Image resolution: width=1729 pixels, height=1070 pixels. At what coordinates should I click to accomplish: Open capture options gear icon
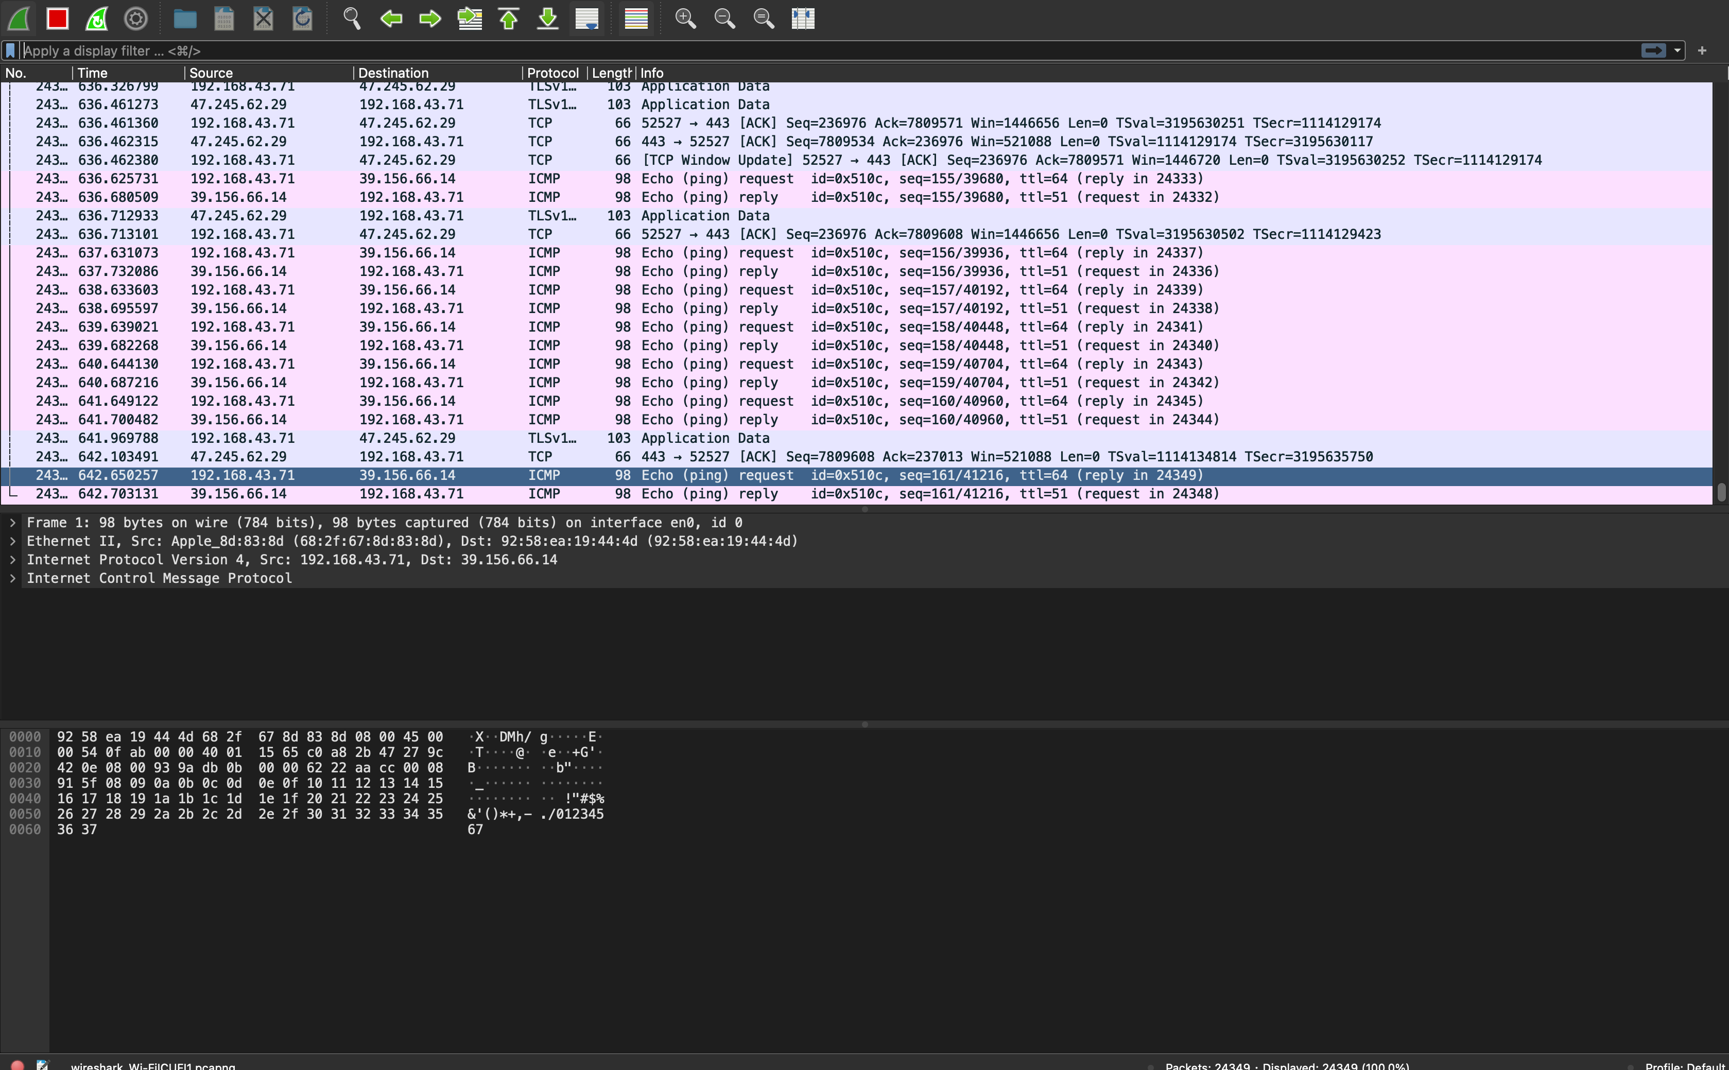click(136, 19)
